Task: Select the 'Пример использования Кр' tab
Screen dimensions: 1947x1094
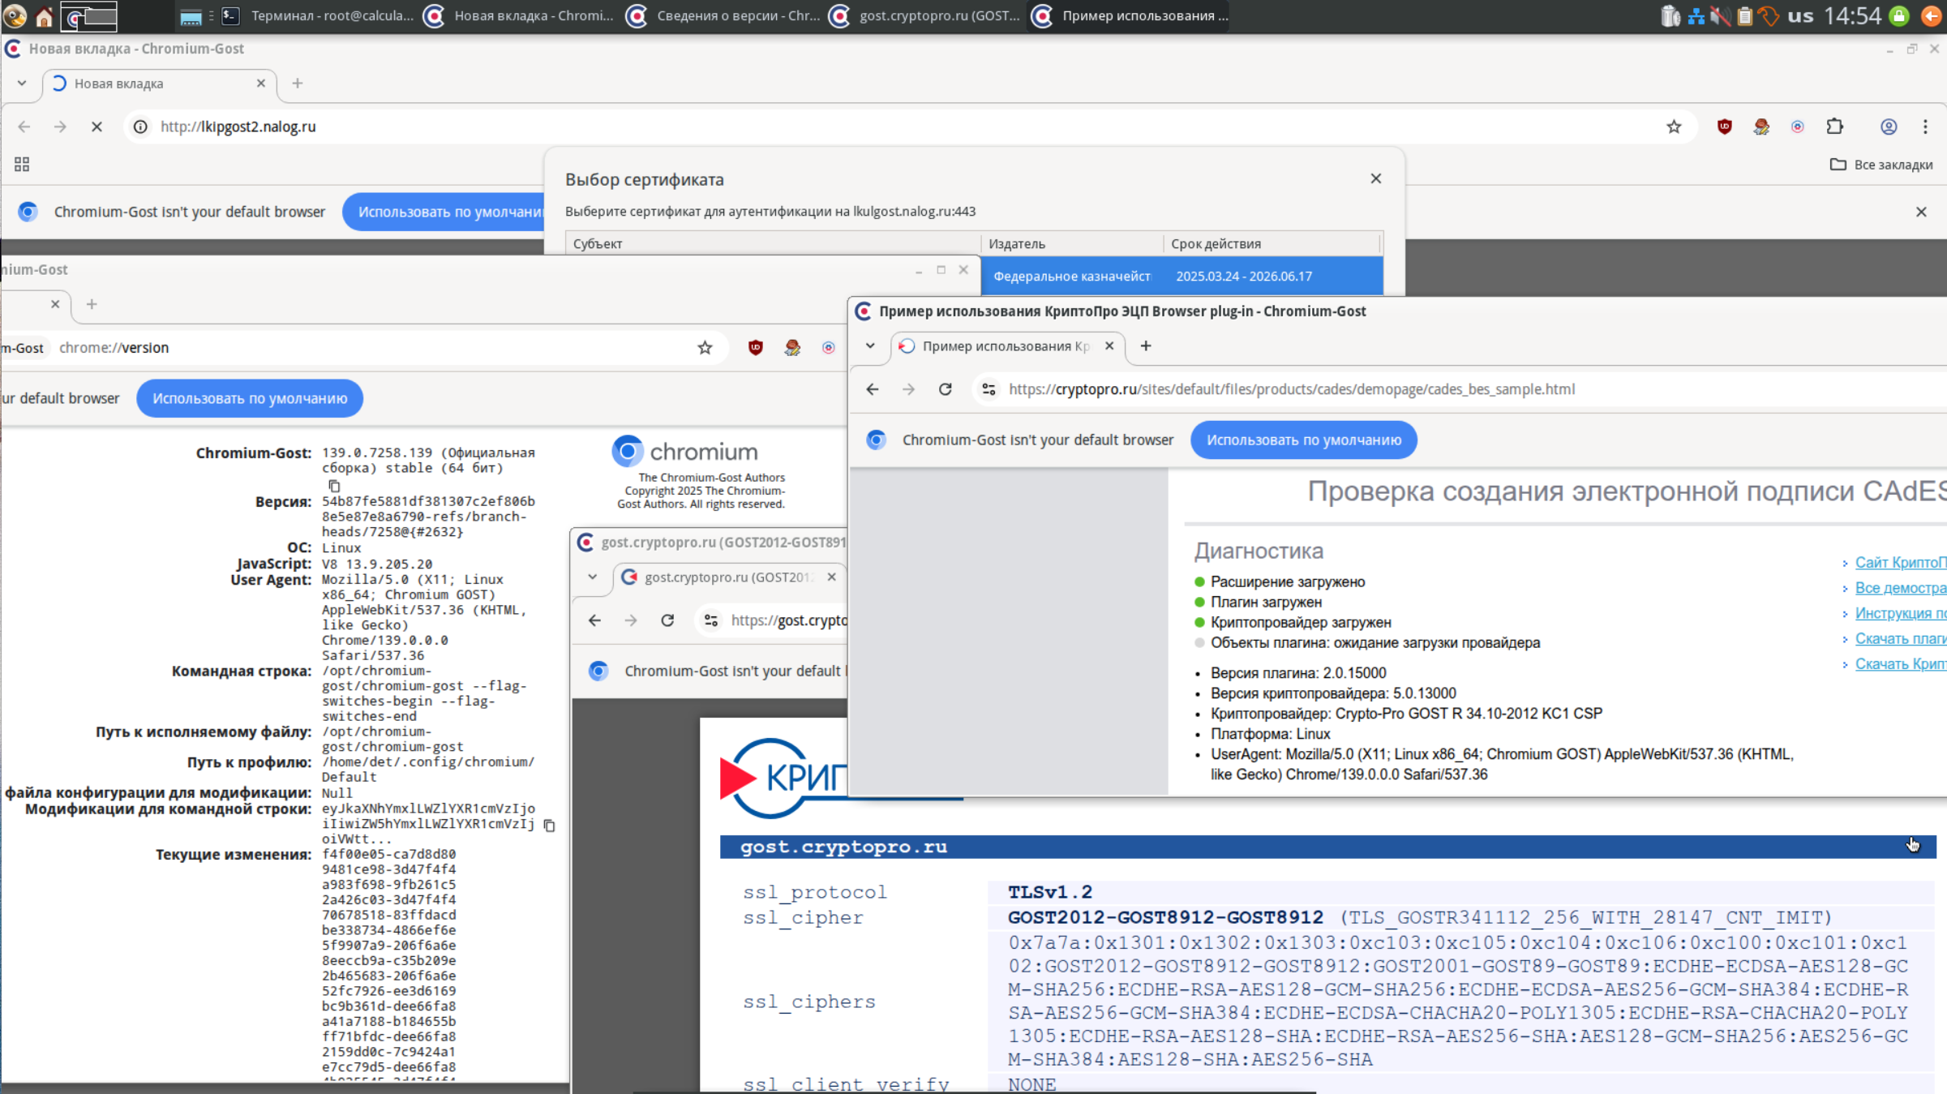Action: pos(1007,346)
